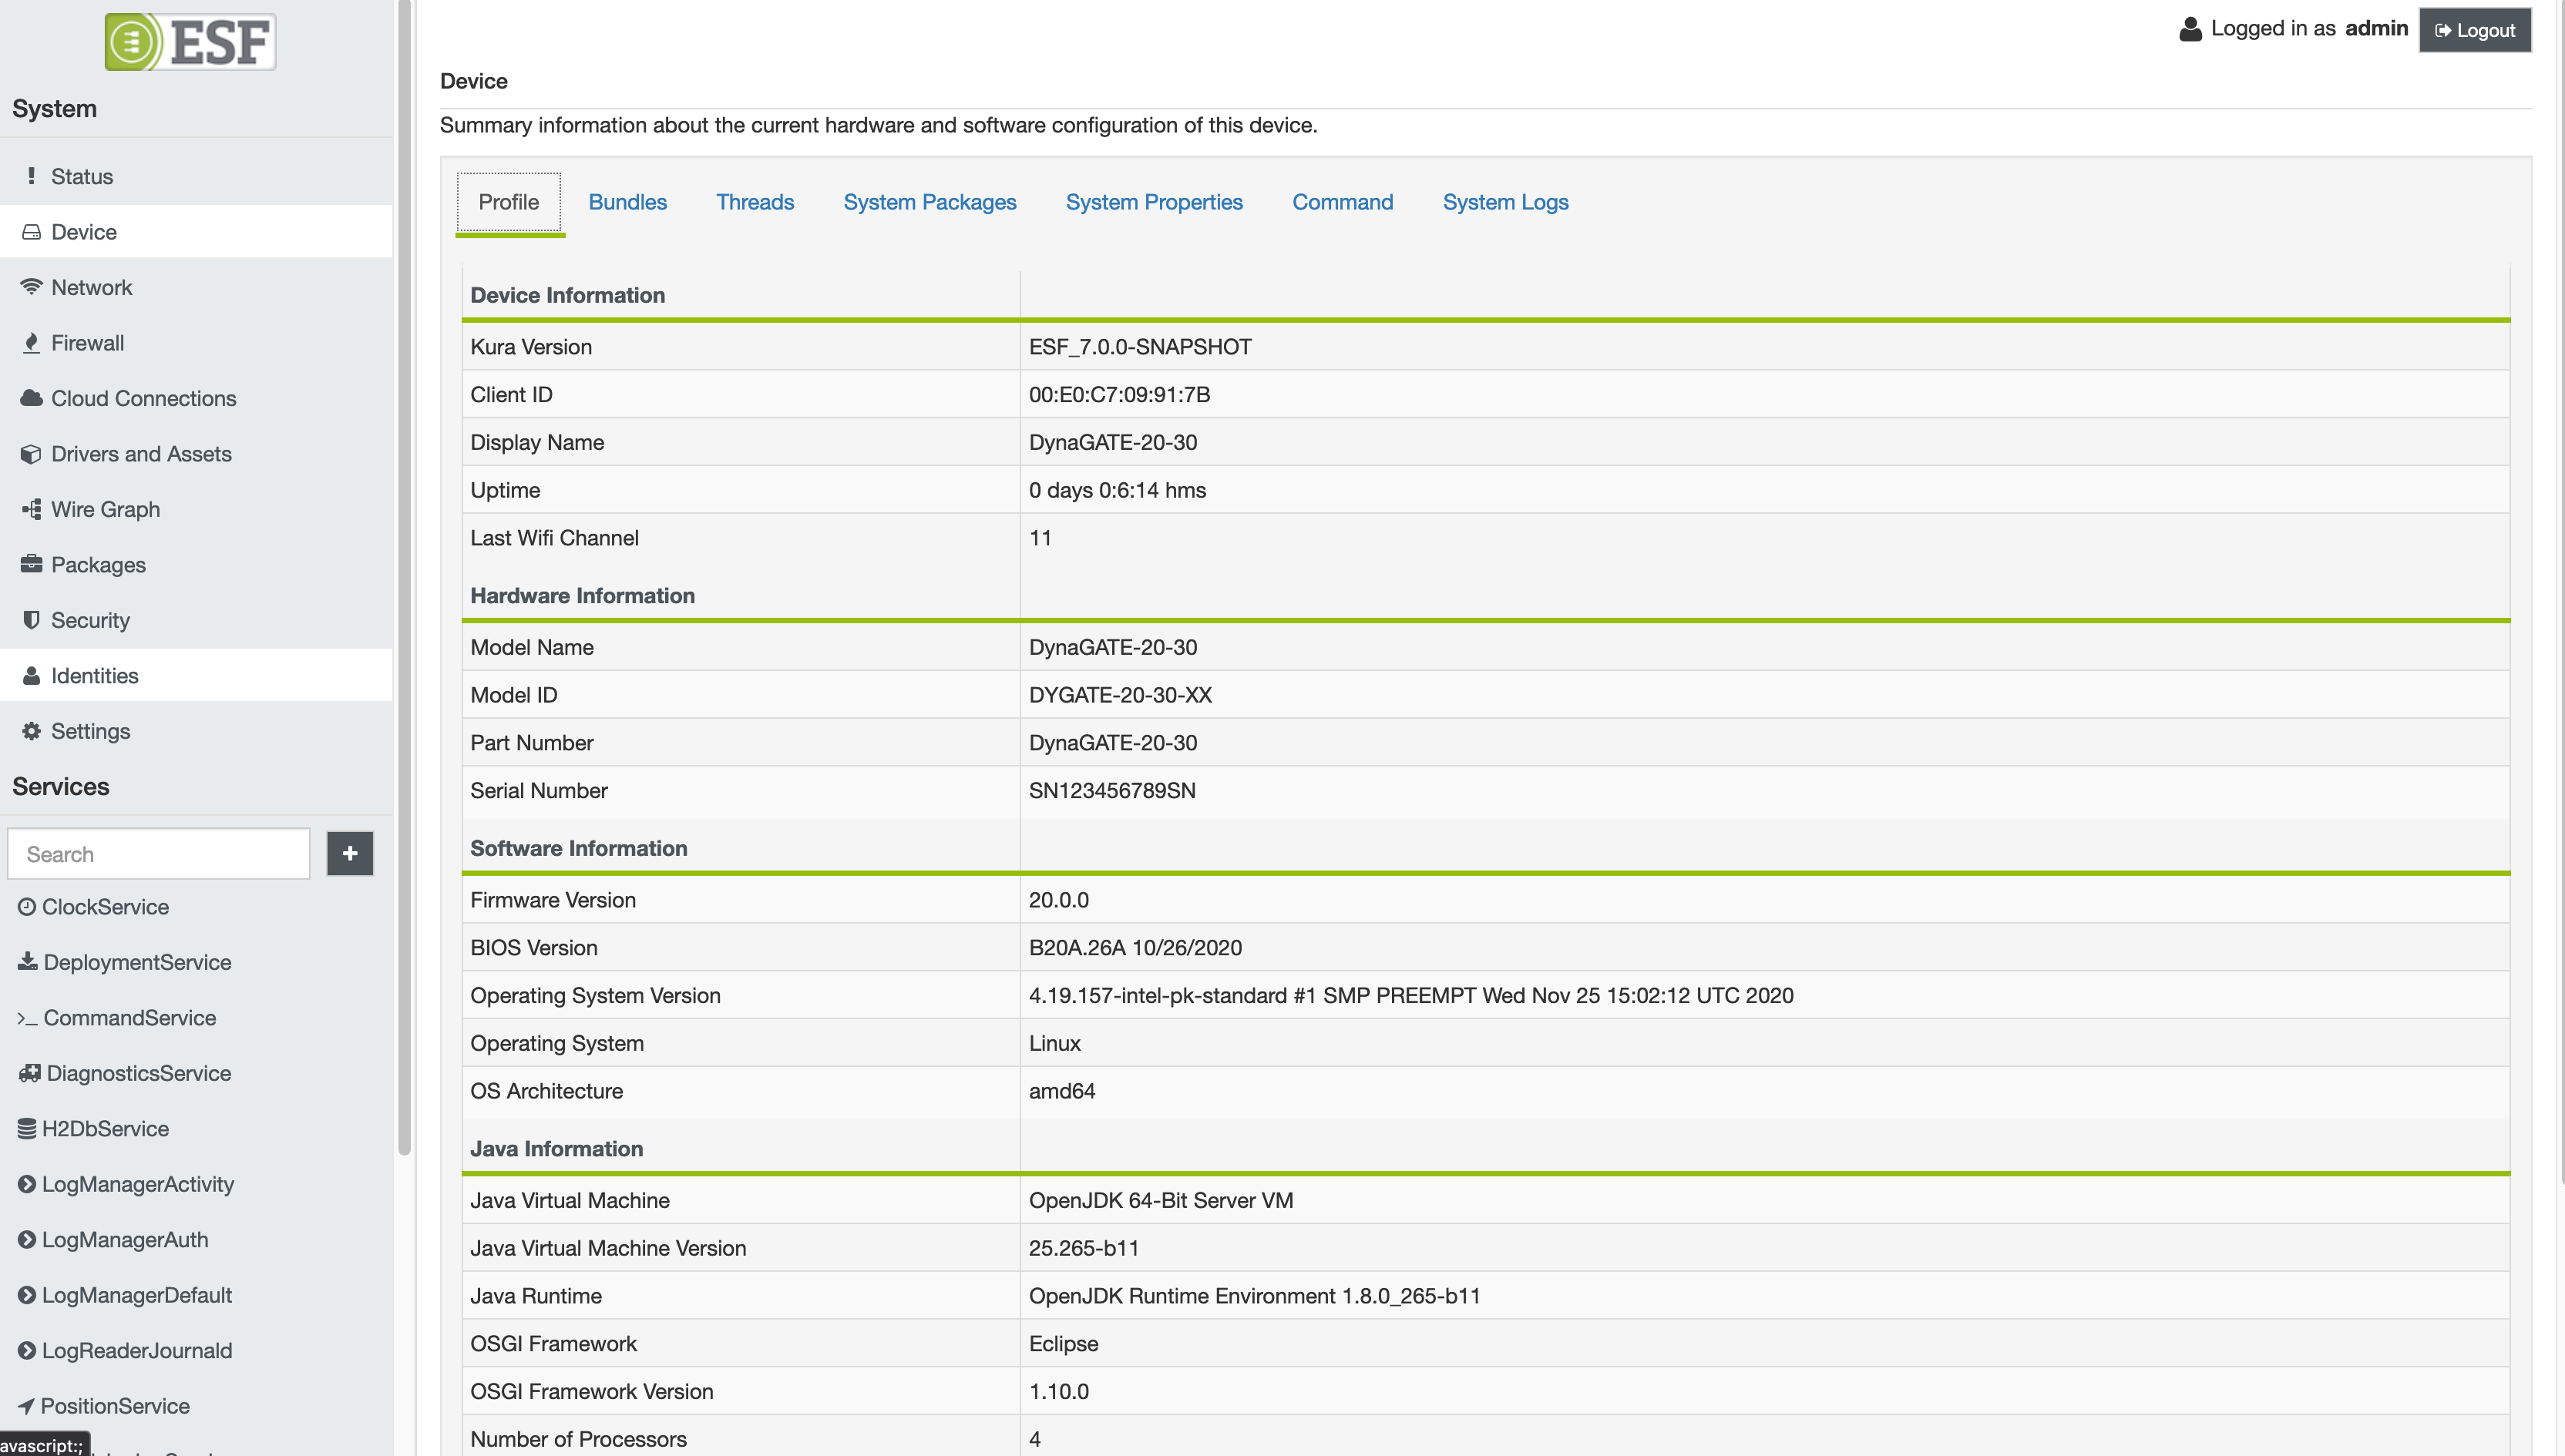Click the Security shield icon
This screenshot has height=1456, width=2565.
tap(32, 620)
